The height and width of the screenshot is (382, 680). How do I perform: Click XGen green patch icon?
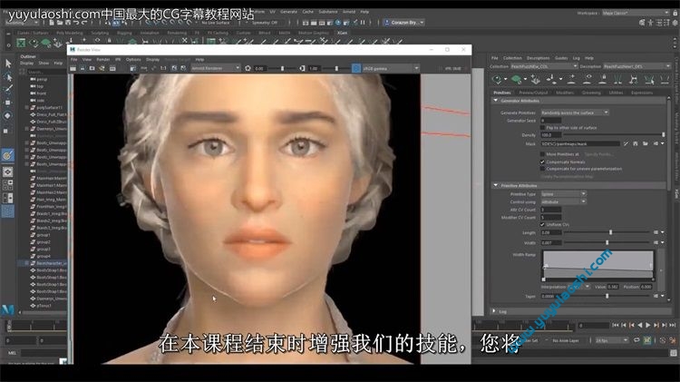pyautogui.click(x=516, y=79)
